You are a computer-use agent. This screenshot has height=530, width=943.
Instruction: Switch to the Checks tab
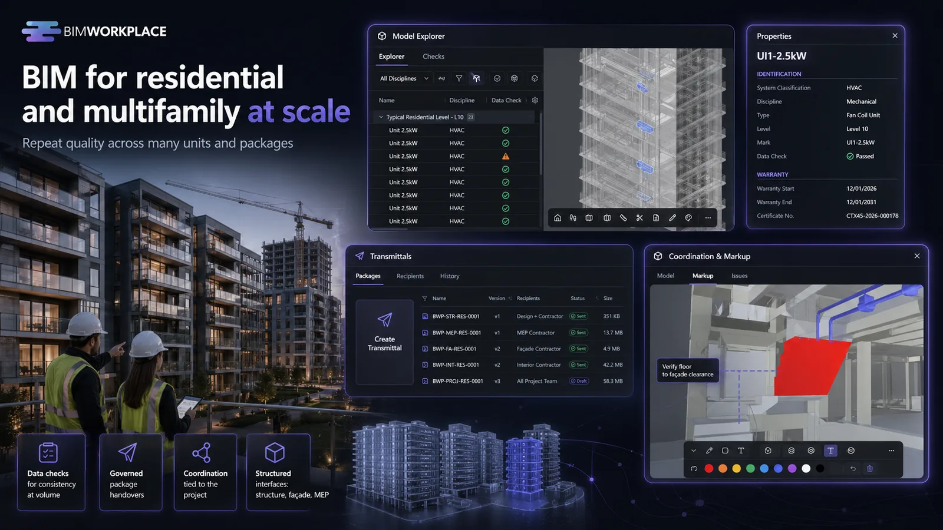click(433, 57)
